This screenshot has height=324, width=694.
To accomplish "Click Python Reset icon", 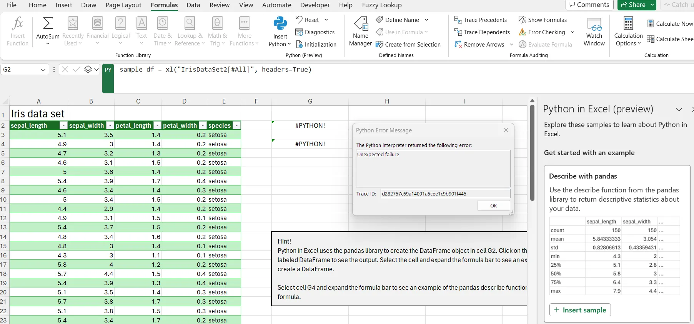I will pos(299,19).
